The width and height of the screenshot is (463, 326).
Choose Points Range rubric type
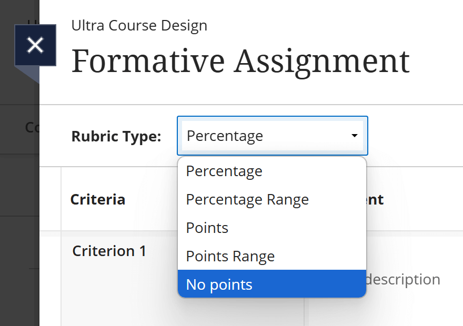click(x=230, y=256)
